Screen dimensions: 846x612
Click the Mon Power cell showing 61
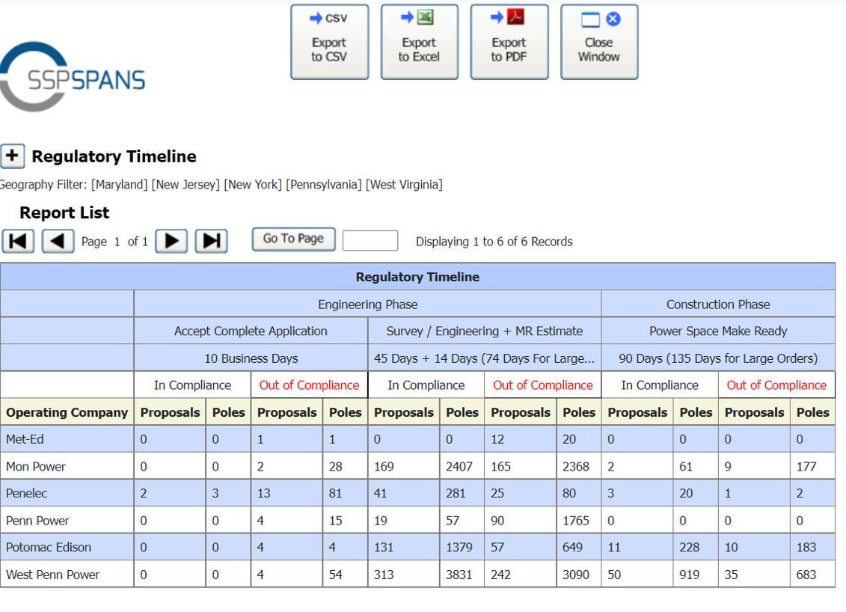[x=696, y=466]
